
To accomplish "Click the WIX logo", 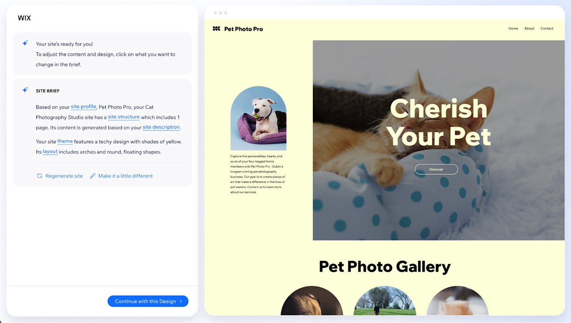I will [24, 18].
